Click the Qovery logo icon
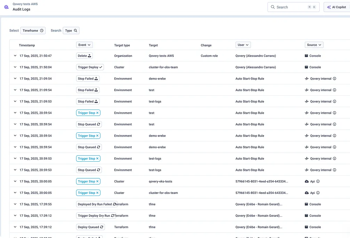The image size is (350, 238). 6,7
